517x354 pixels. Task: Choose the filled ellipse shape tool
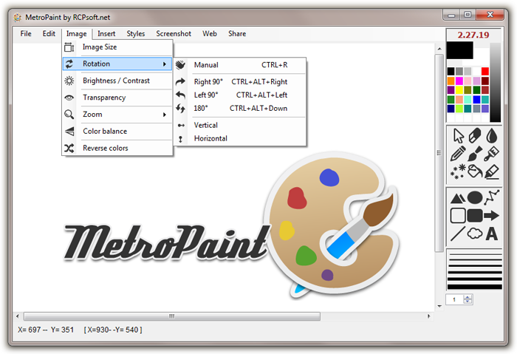coord(475,197)
